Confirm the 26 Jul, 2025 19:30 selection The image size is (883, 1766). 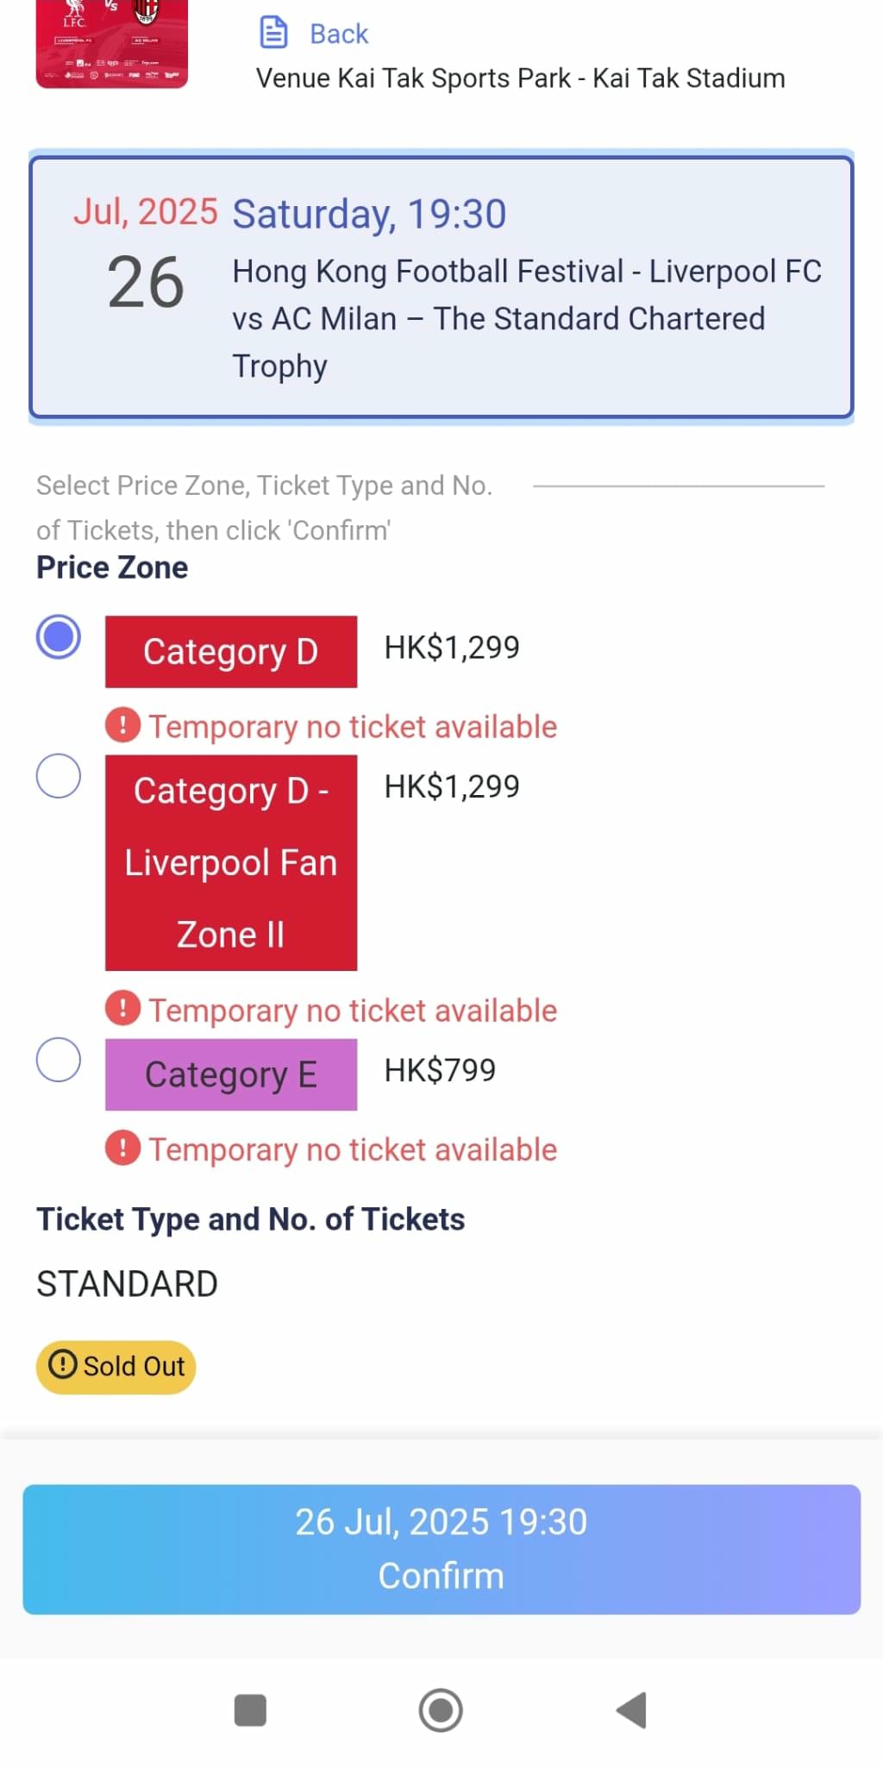click(x=441, y=1549)
